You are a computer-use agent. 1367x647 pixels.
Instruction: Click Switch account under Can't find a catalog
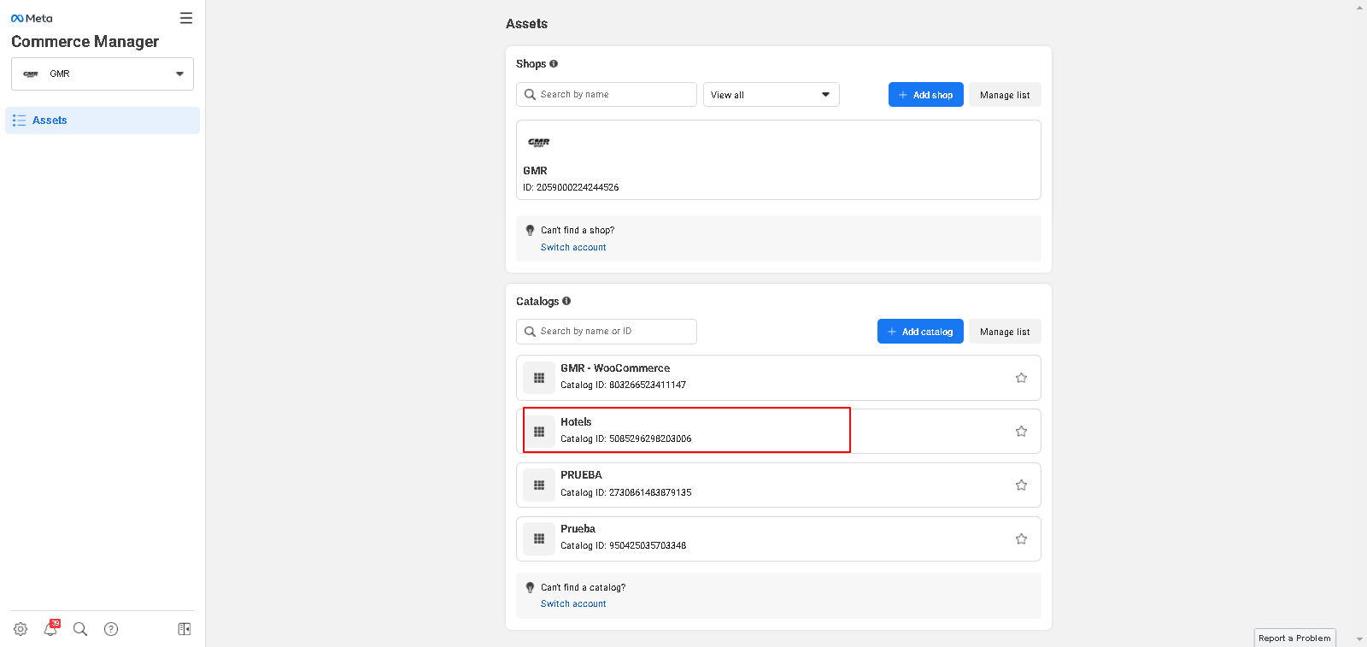coord(573,603)
